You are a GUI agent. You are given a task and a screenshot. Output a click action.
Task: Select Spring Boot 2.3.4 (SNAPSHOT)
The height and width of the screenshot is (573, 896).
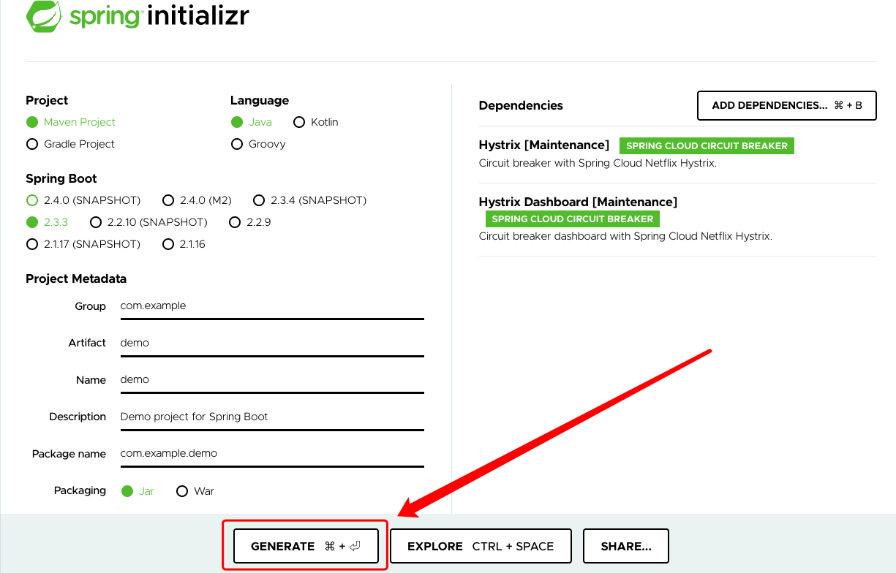tap(310, 200)
